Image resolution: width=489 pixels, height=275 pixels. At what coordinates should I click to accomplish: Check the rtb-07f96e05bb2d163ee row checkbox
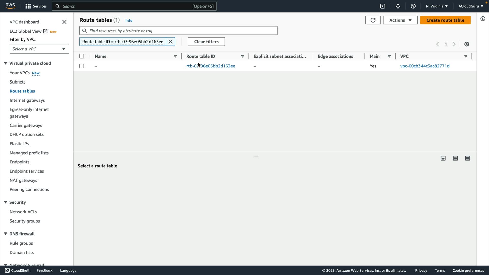[81, 66]
